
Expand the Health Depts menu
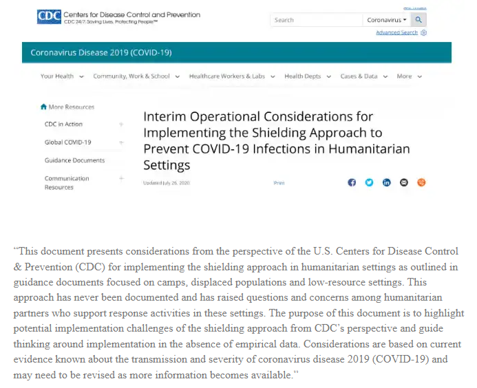[x=308, y=76]
